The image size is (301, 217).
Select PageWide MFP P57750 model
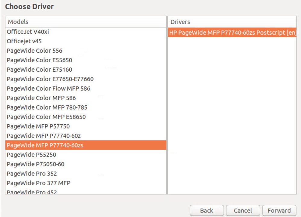[x=38, y=126]
